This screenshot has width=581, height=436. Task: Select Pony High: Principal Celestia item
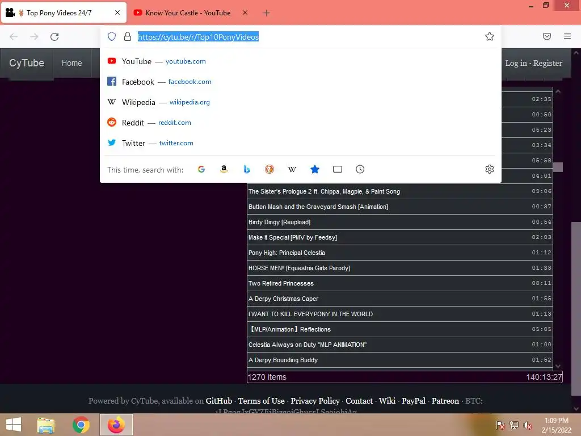pyautogui.click(x=400, y=253)
